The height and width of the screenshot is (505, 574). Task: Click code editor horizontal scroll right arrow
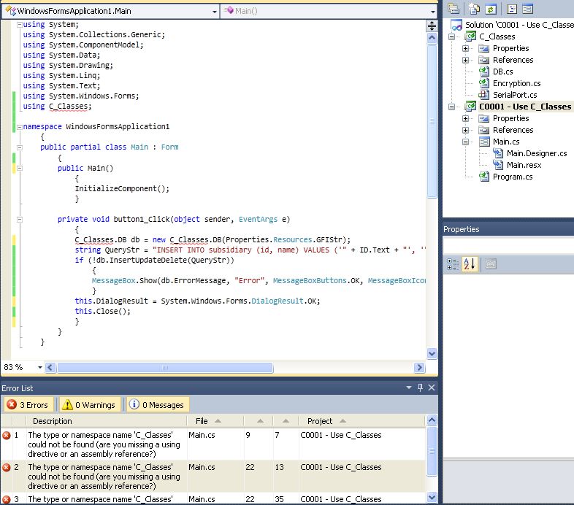click(419, 367)
